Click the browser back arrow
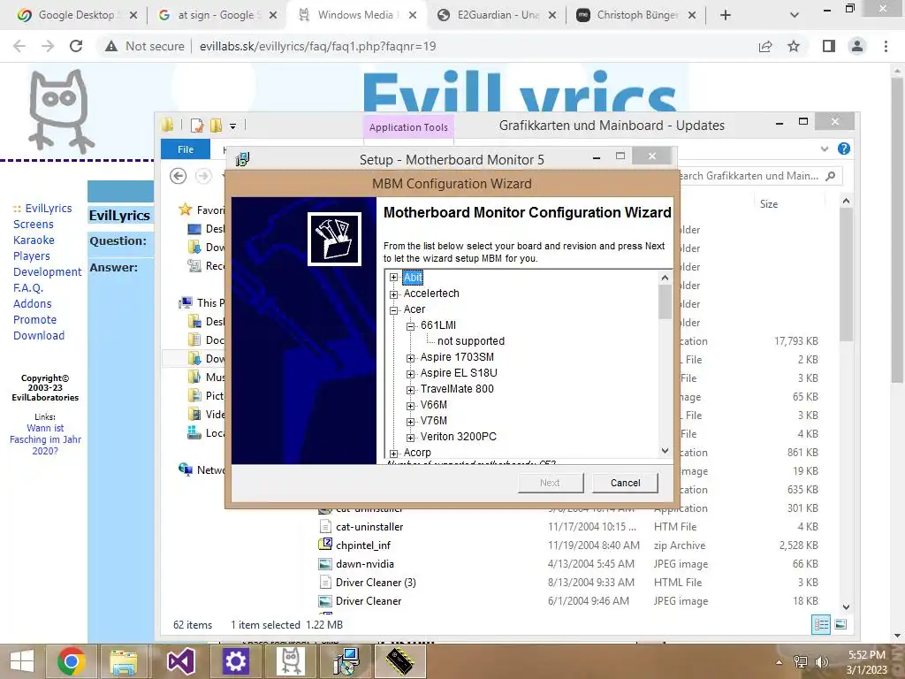 (19, 46)
